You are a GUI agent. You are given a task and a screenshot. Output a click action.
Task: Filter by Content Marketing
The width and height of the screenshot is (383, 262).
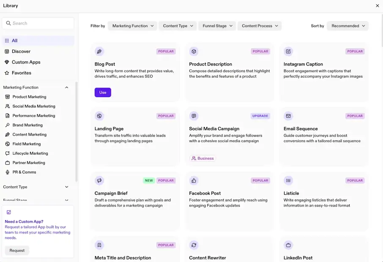point(29,134)
